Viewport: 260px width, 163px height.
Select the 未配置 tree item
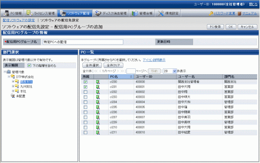point(20,96)
